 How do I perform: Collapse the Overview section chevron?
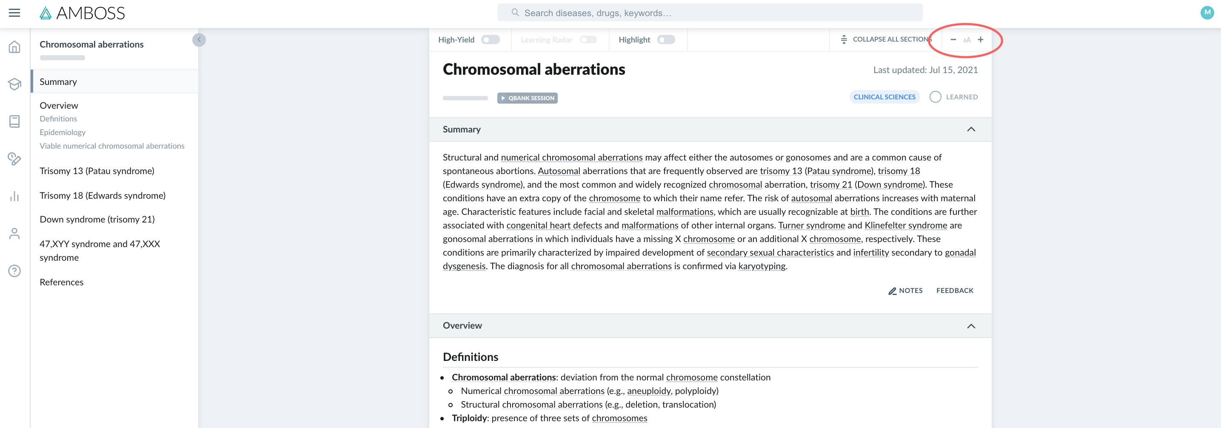[971, 326]
